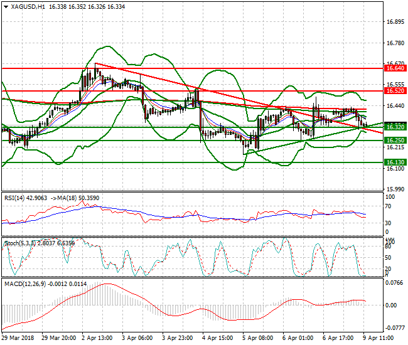408x345 pixels.
Task: Select the 16.640 red resistance price label
Action: click(395, 68)
